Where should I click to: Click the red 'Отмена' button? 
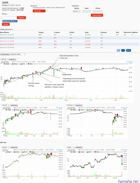[x=6, y=24]
